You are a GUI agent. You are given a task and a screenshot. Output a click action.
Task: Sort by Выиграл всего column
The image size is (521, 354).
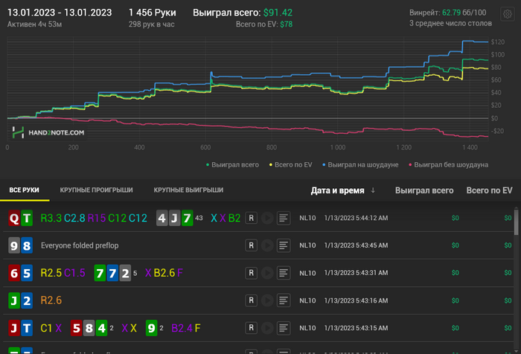click(424, 190)
